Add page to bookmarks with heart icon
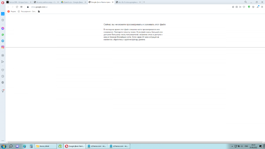This screenshot has width=265, height=149. (x=244, y=7)
